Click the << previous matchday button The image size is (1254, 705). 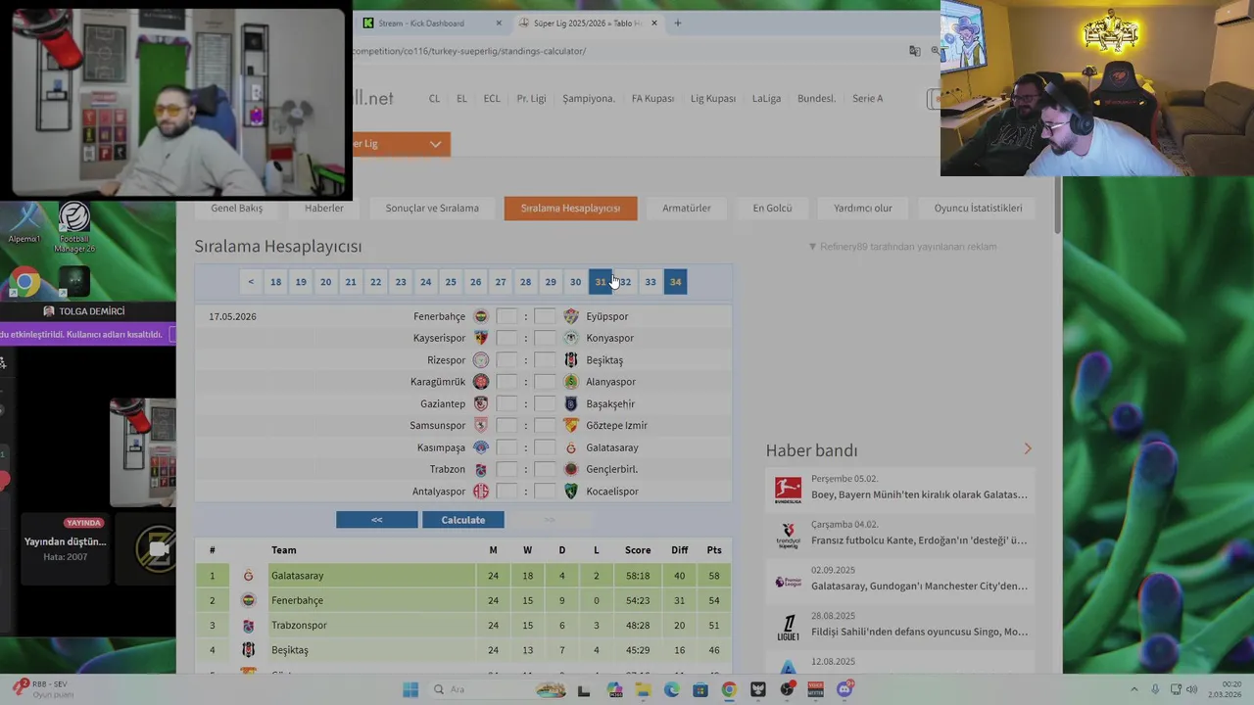pos(376,520)
